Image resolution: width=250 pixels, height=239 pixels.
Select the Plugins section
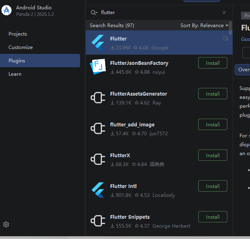[x=40, y=60]
